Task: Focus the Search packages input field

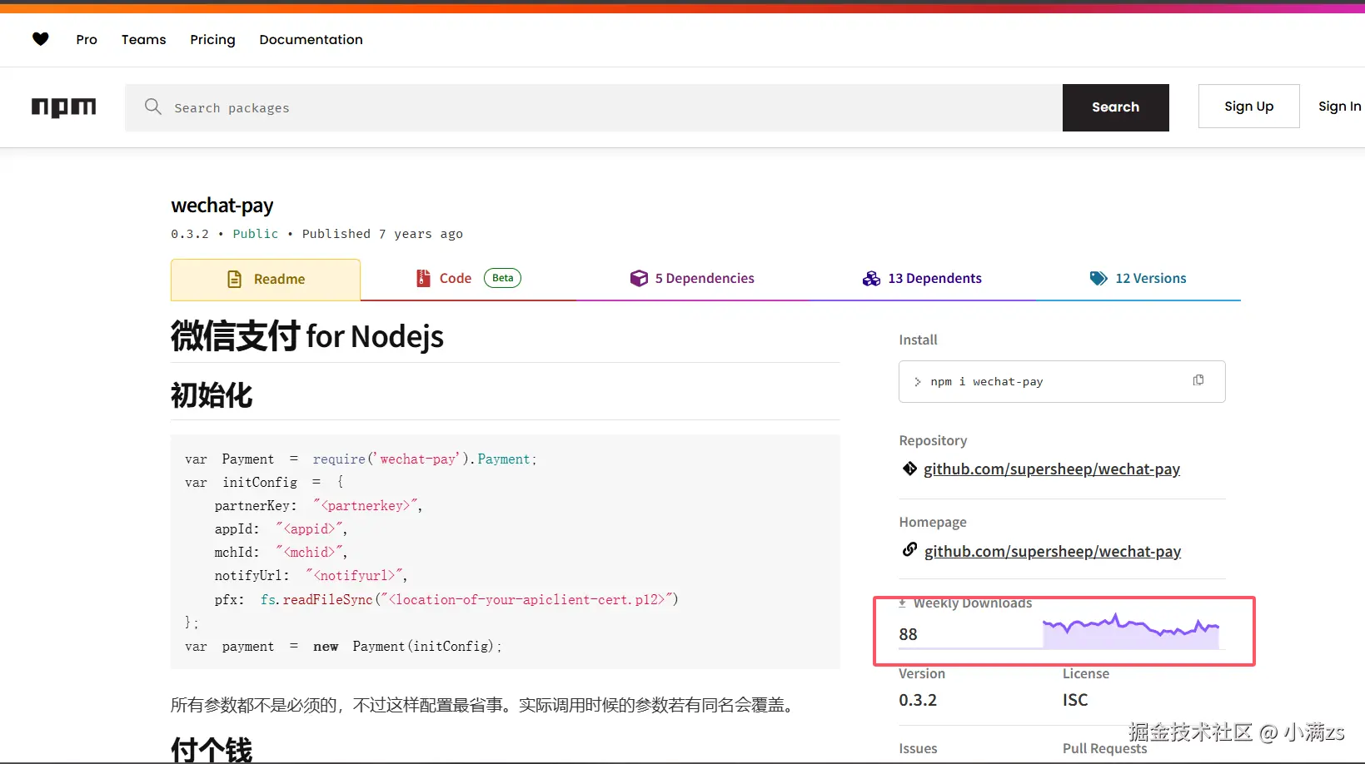Action: pos(594,107)
